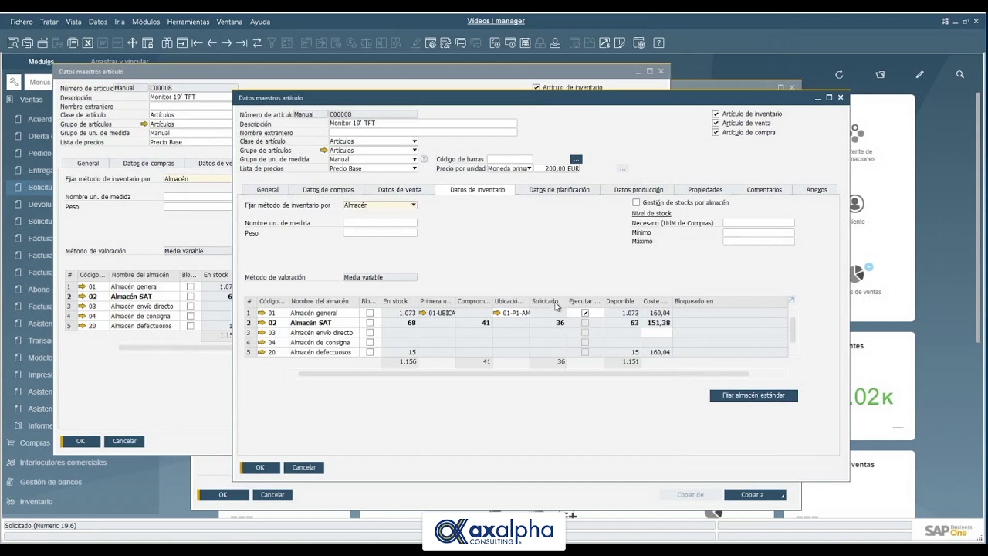Open link arrow next to Grupo de artículos
988x556 pixels.
pyautogui.click(x=324, y=151)
